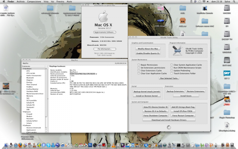This screenshot has height=149, width=238.
Task: Check Set Extensions permissions
Action: coord(138,68)
